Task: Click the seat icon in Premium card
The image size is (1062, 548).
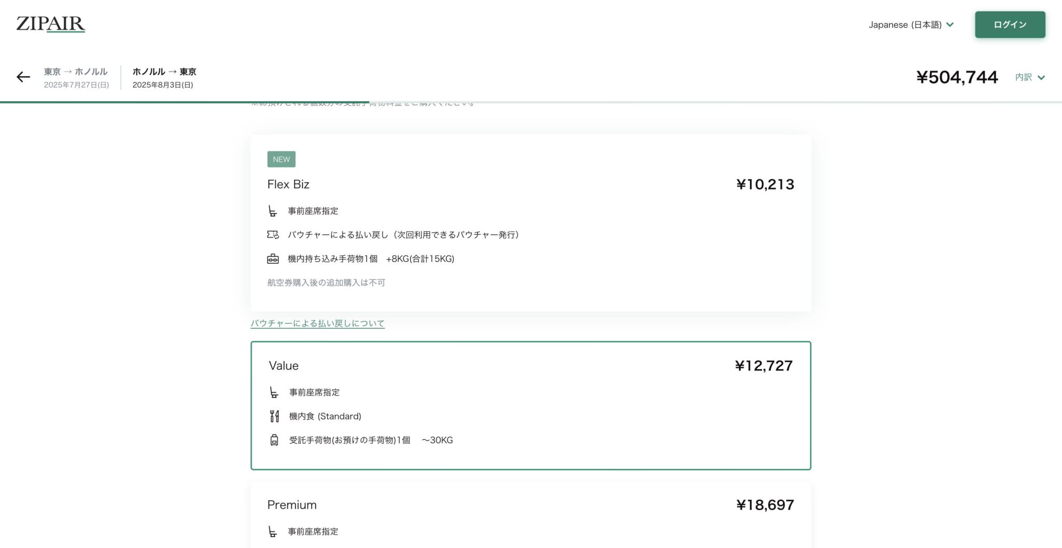Action: pyautogui.click(x=273, y=531)
